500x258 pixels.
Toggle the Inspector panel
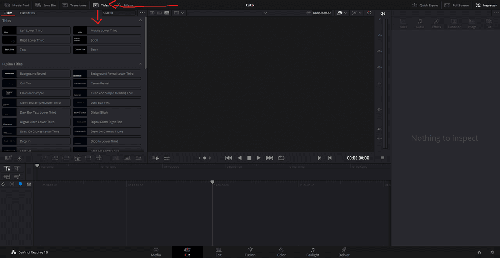(486, 6)
